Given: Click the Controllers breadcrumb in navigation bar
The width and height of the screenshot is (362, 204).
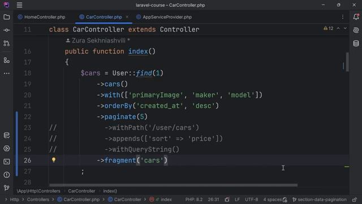Looking at the screenshot, I should click(38, 199).
